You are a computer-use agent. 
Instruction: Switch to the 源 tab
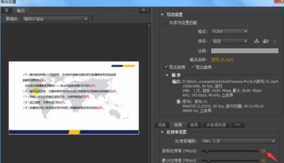pos(7,10)
